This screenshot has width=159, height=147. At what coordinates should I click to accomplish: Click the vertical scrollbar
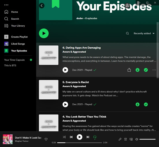(158, 50)
